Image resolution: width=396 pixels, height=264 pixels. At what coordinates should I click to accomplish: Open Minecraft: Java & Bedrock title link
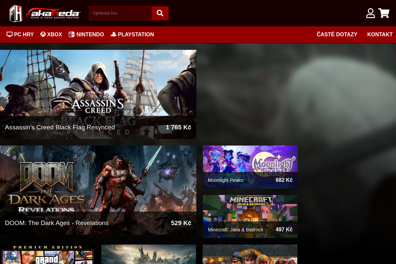(236, 230)
